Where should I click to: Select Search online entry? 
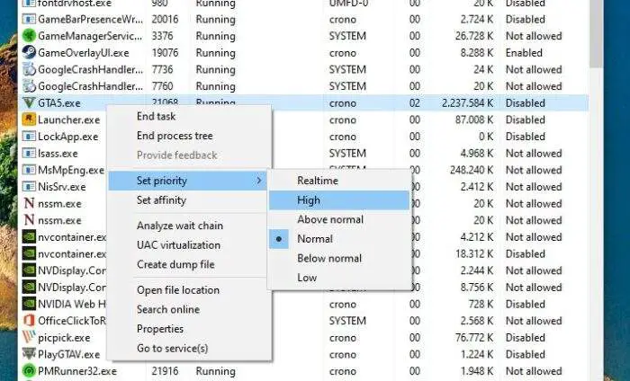168,309
